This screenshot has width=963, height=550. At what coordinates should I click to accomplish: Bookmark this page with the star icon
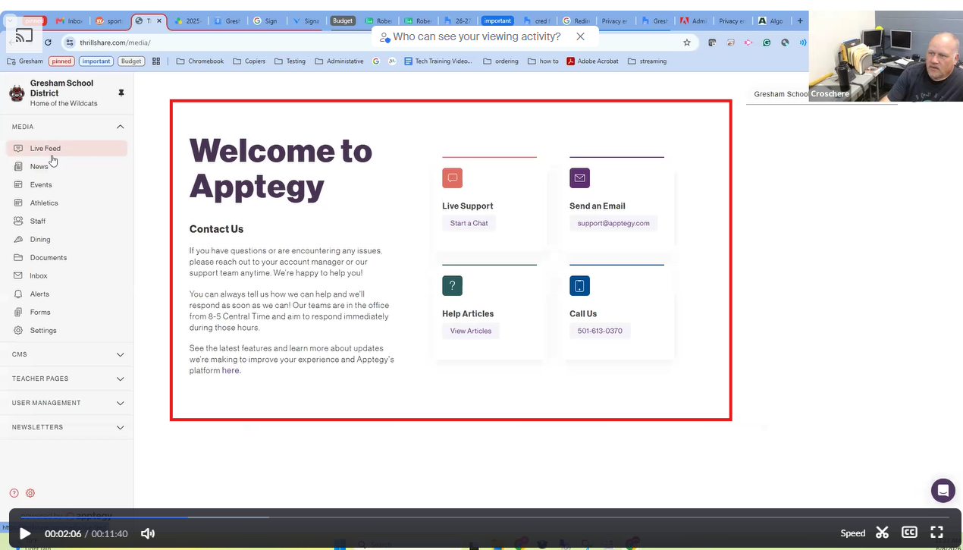pyautogui.click(x=687, y=42)
